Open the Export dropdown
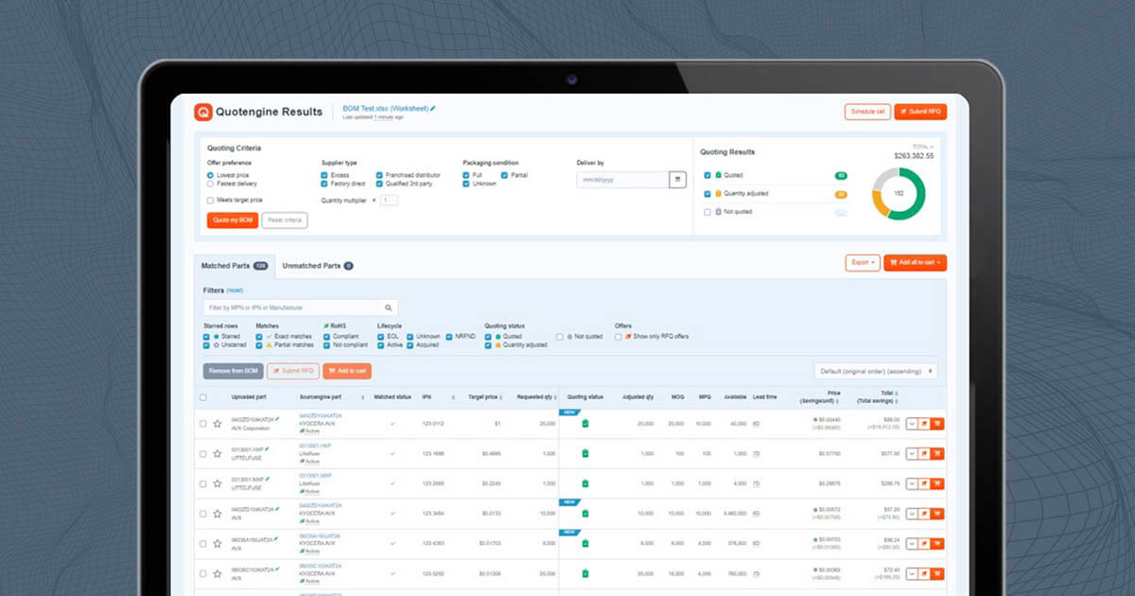This screenshot has height=596, width=1135. [x=862, y=263]
